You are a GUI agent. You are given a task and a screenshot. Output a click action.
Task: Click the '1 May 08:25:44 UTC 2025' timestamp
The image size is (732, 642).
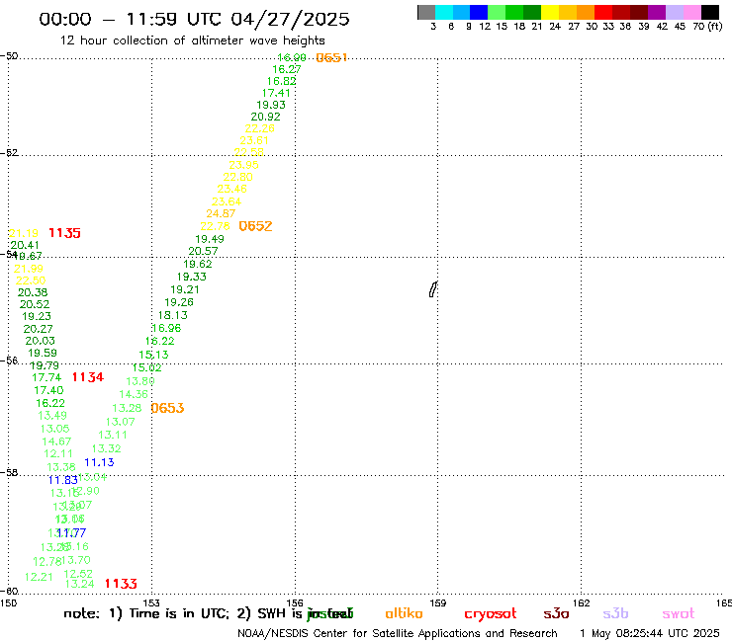click(x=649, y=633)
